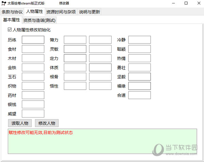
Task: Click first 体质 input box
Action: tap(75, 68)
